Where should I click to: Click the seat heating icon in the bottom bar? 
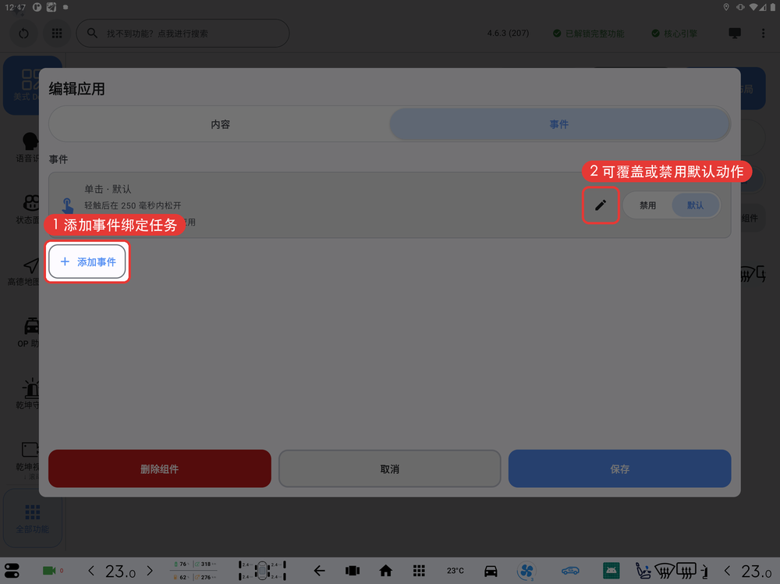[x=643, y=571]
